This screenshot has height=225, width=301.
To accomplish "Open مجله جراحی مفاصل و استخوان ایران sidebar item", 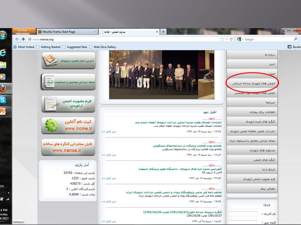I will (x=252, y=141).
